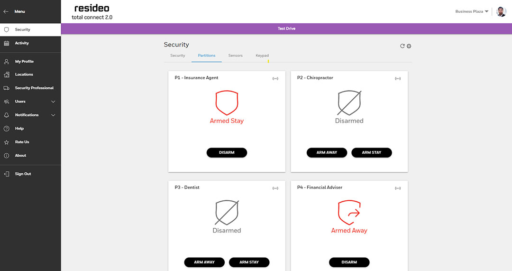Screen dimensions: 512x271
Task: Open the Keypad tab
Action: coord(262,56)
